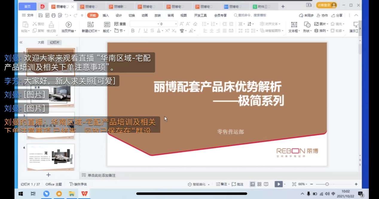The height and width of the screenshot is (199, 379).
Task: Click the 文本框 text box icon
Action: pyautogui.click(x=294, y=25)
